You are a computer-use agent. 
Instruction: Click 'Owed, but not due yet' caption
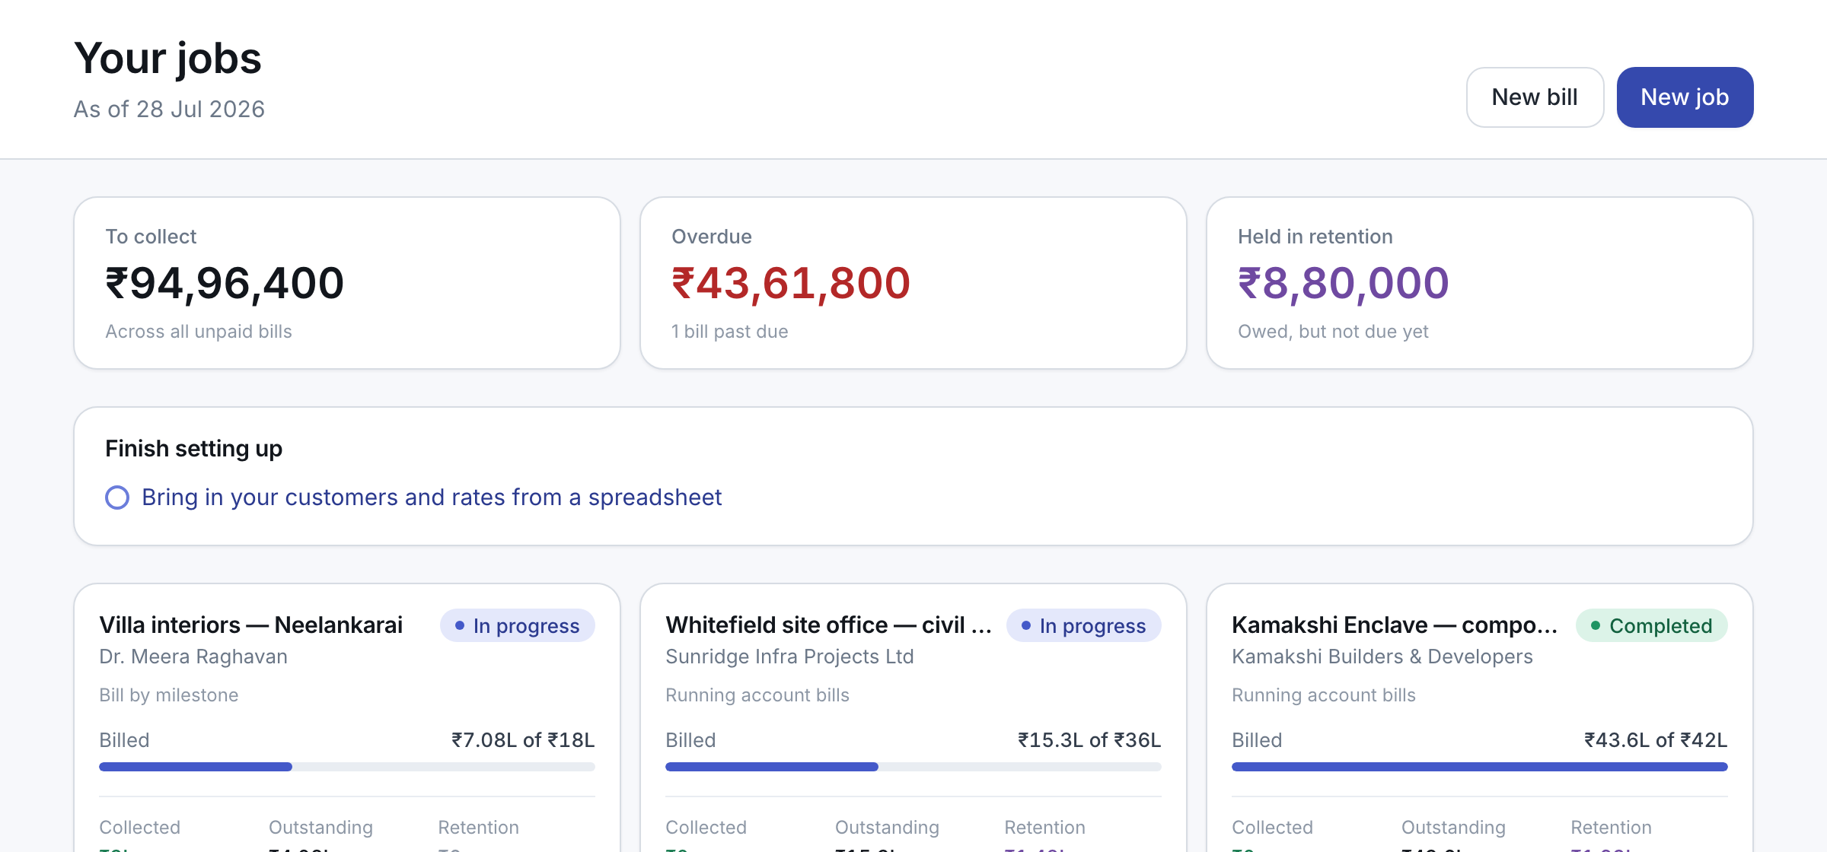(x=1333, y=332)
